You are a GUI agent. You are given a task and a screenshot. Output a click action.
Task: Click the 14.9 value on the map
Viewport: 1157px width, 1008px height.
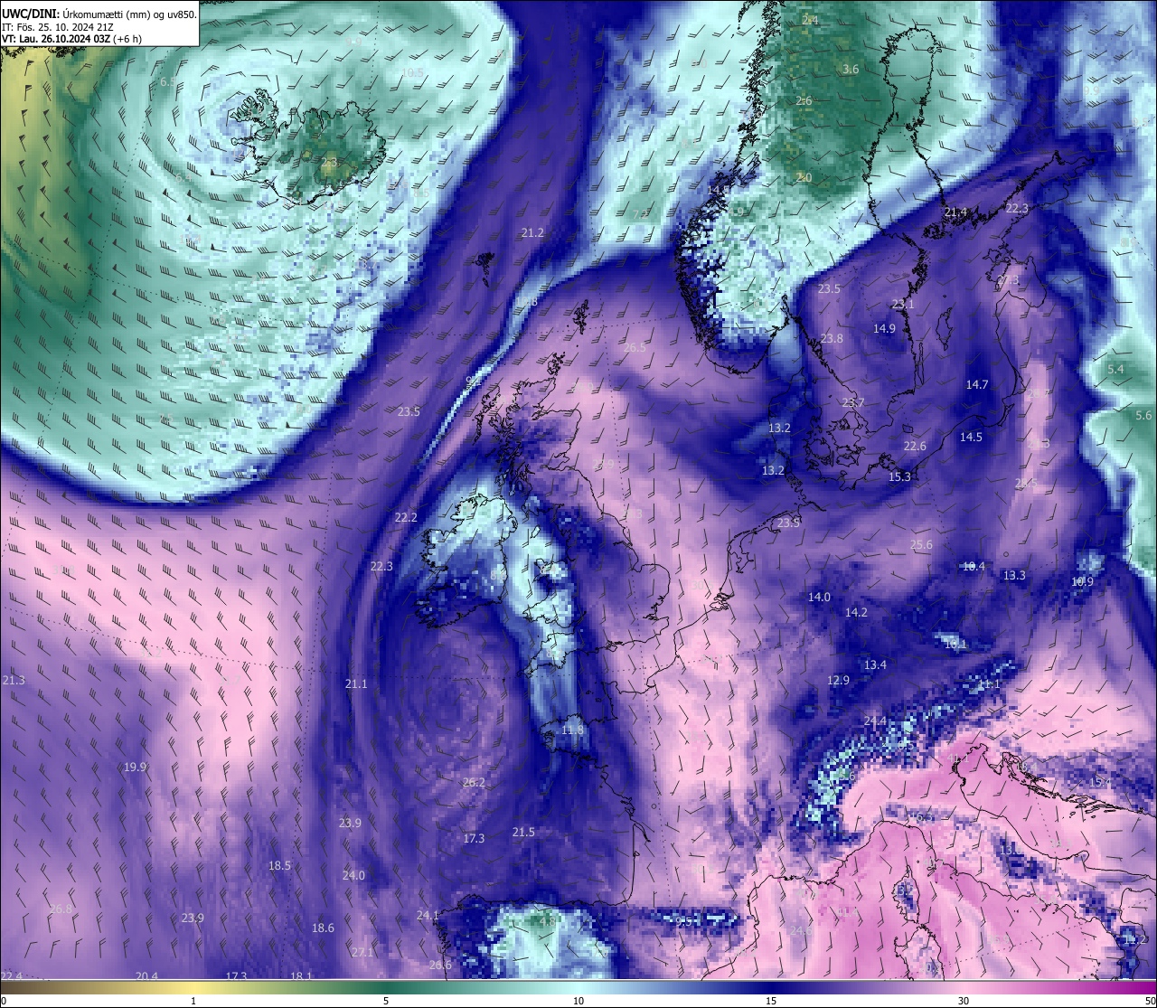tap(884, 329)
